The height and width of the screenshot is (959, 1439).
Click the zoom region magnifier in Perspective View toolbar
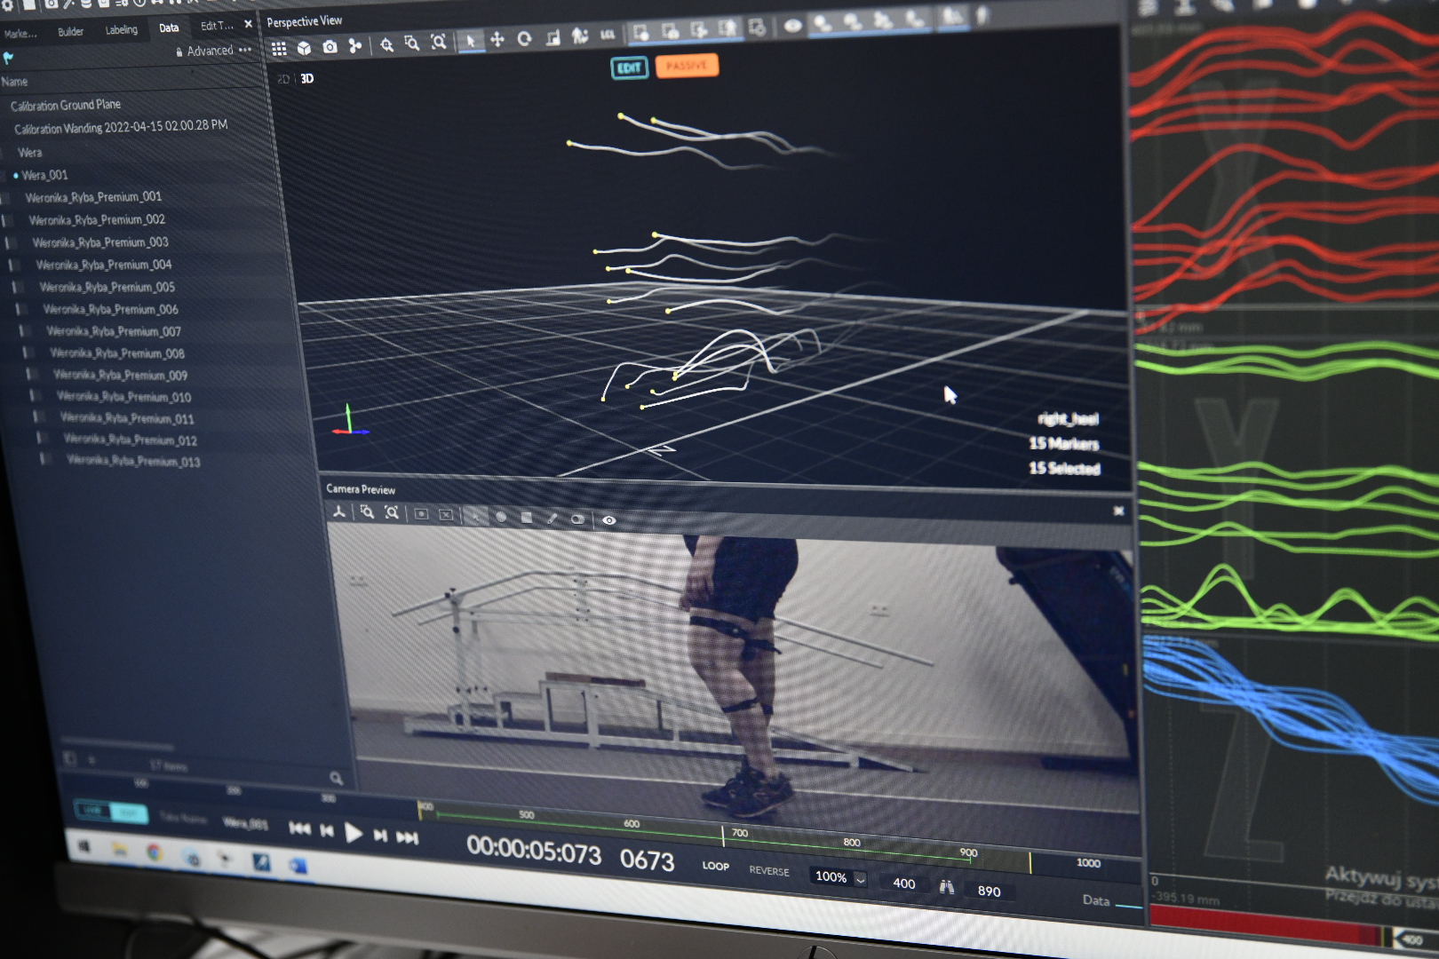pos(411,44)
